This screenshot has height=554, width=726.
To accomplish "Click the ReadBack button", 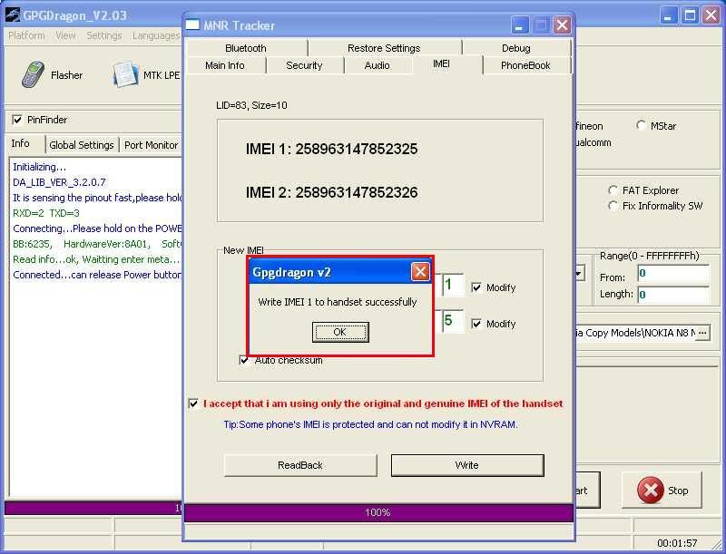I will coord(300,465).
